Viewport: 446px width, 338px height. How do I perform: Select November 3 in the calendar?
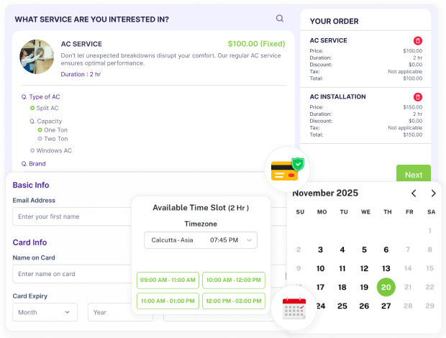coord(320,250)
